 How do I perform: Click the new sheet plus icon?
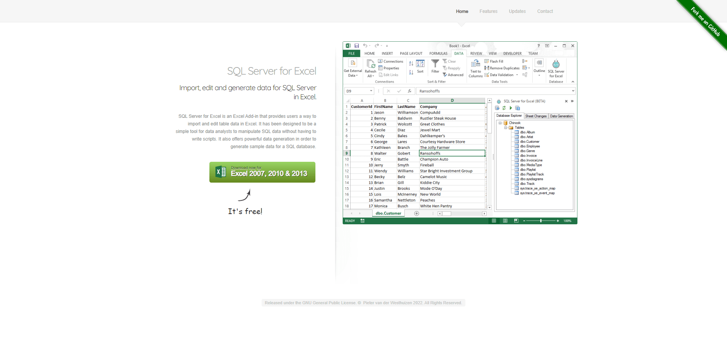417,214
